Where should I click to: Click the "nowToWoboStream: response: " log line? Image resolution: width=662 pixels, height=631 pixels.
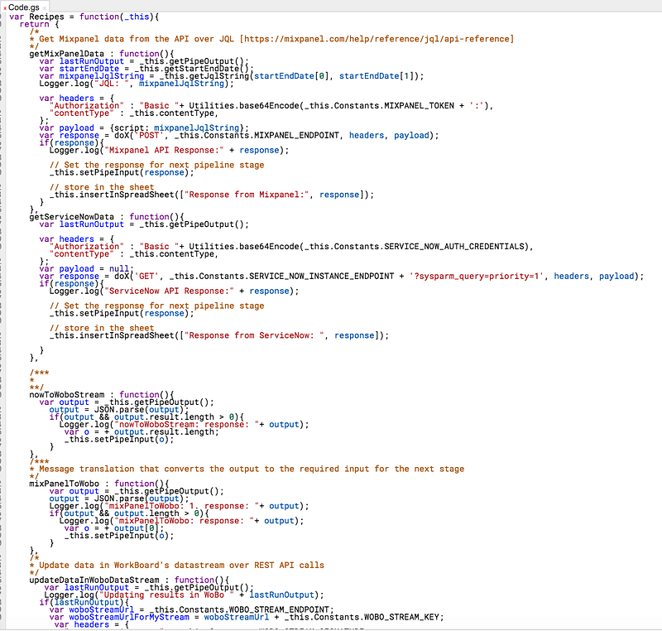coord(184,425)
